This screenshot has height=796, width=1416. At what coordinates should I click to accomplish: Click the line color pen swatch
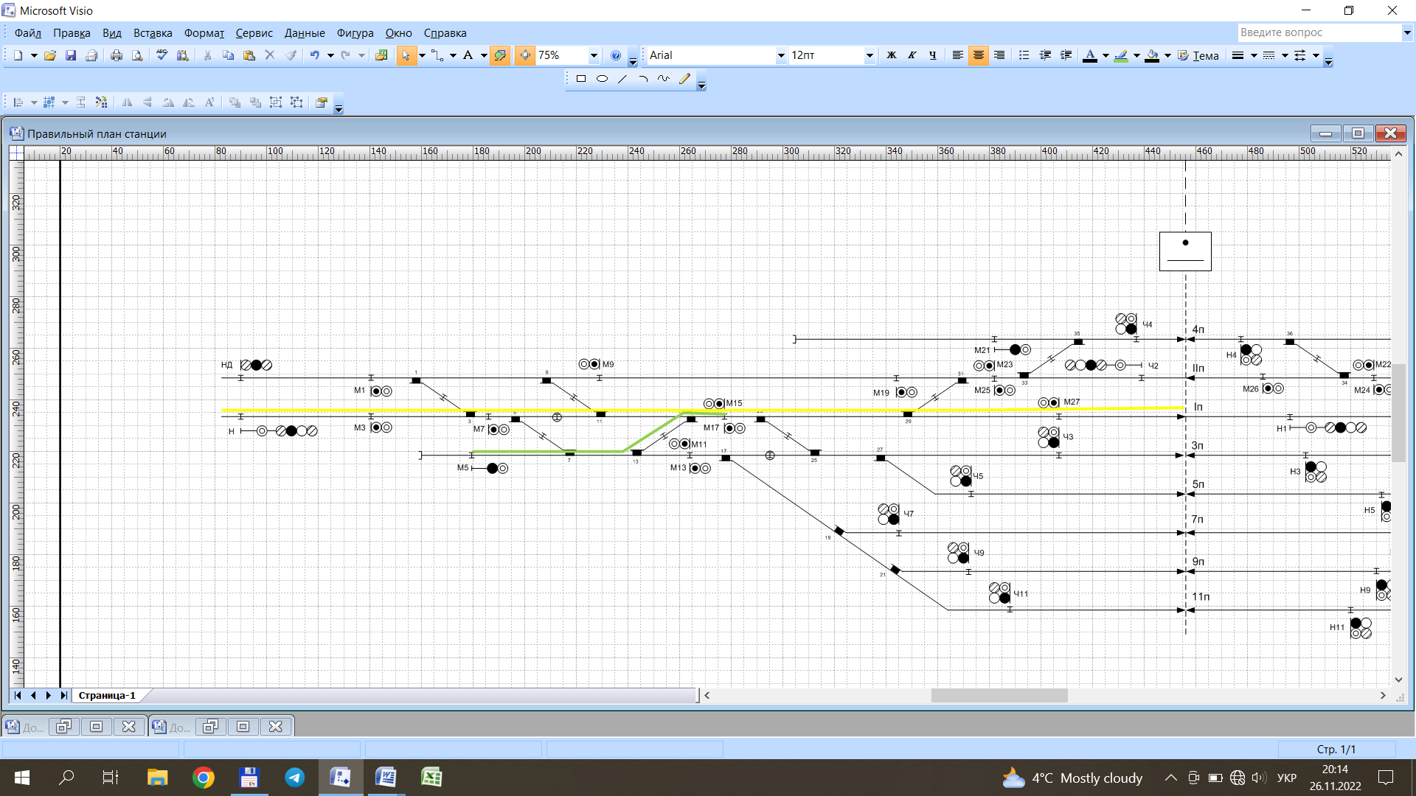click(x=1121, y=55)
